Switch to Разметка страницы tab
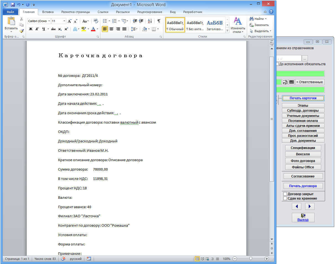 pyautogui.click(x=75, y=12)
